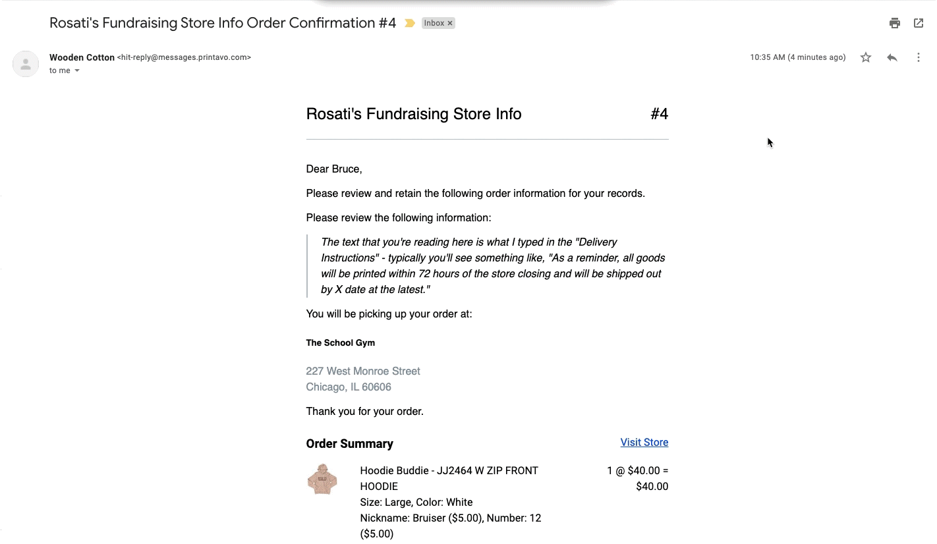Click the sender avatar icon
Screen dimensions: 937x544
click(26, 64)
